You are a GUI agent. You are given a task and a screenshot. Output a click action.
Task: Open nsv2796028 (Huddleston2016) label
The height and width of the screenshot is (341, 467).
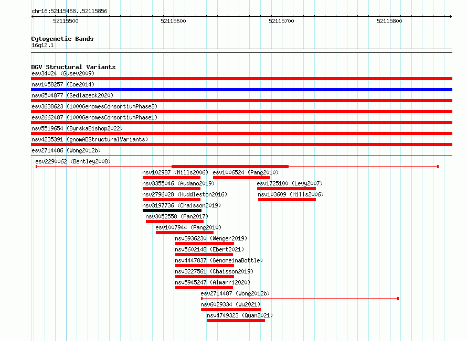click(x=185, y=194)
